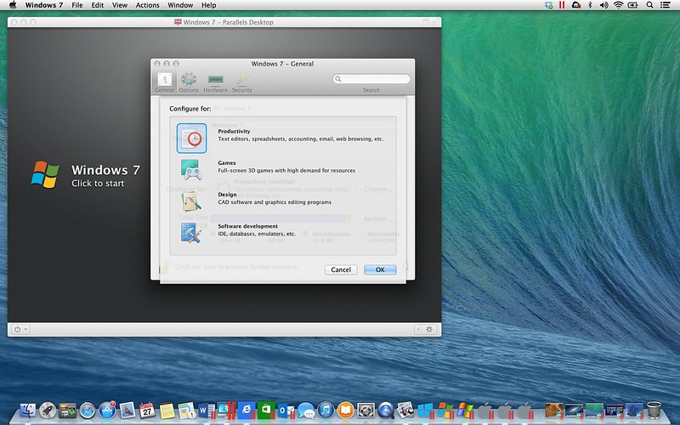
Task: Pick the Design profile icon
Action: pos(191,201)
